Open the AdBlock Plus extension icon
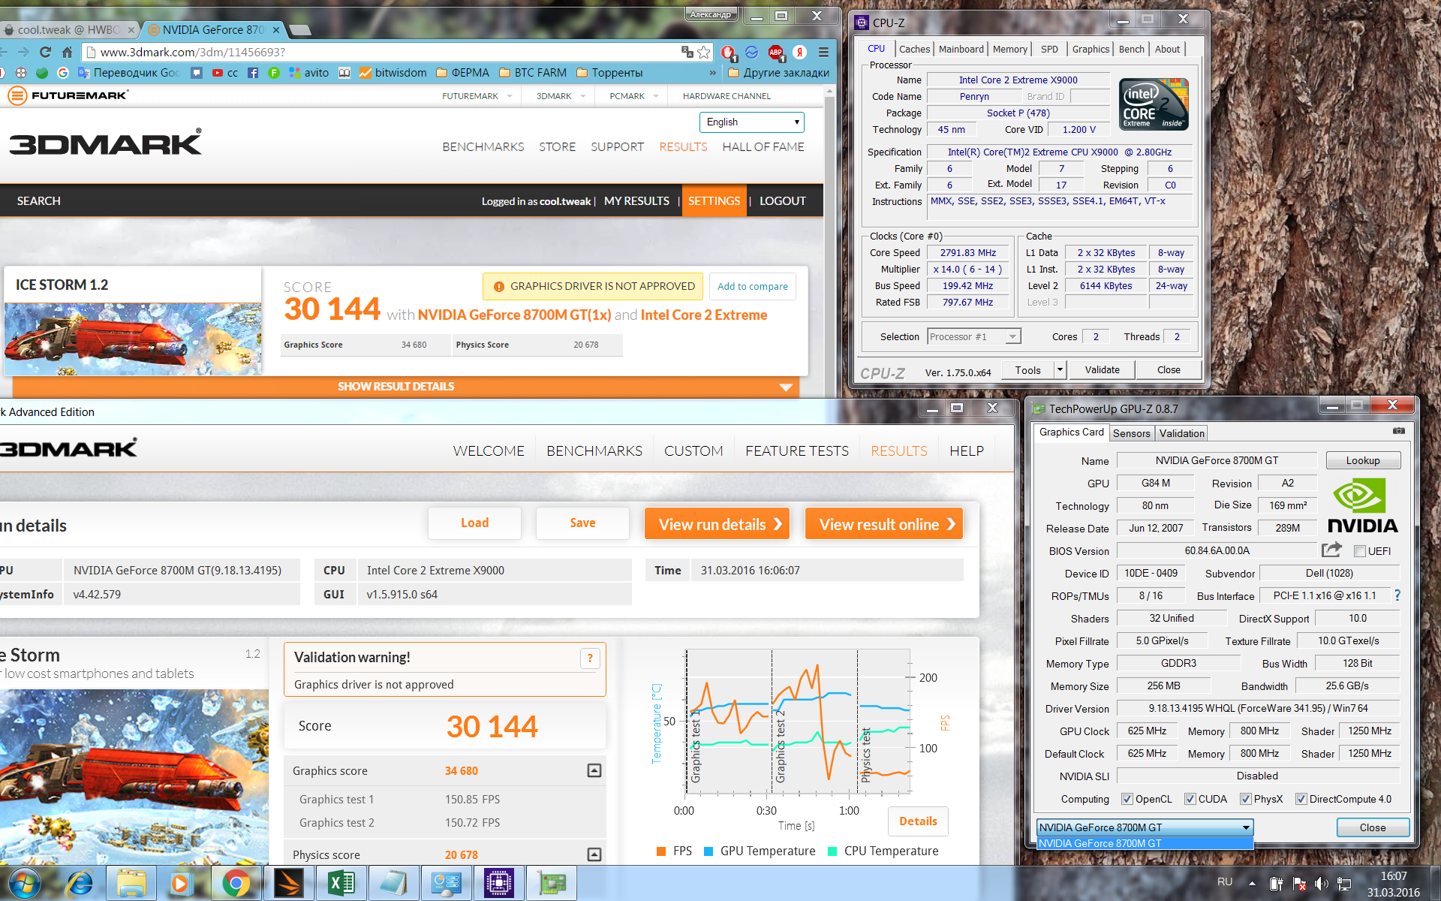This screenshot has height=901, width=1441. coord(776,52)
